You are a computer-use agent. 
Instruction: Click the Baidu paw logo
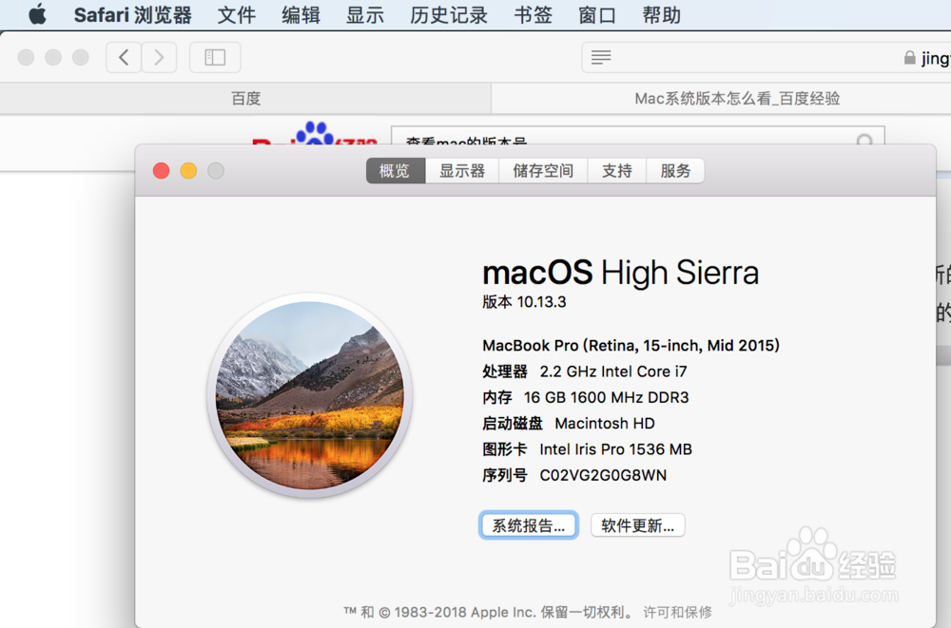(x=315, y=133)
